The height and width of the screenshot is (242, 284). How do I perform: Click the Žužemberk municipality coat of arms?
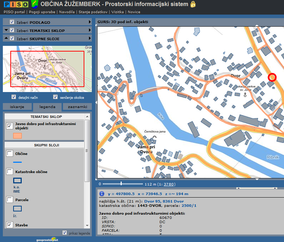34,4
